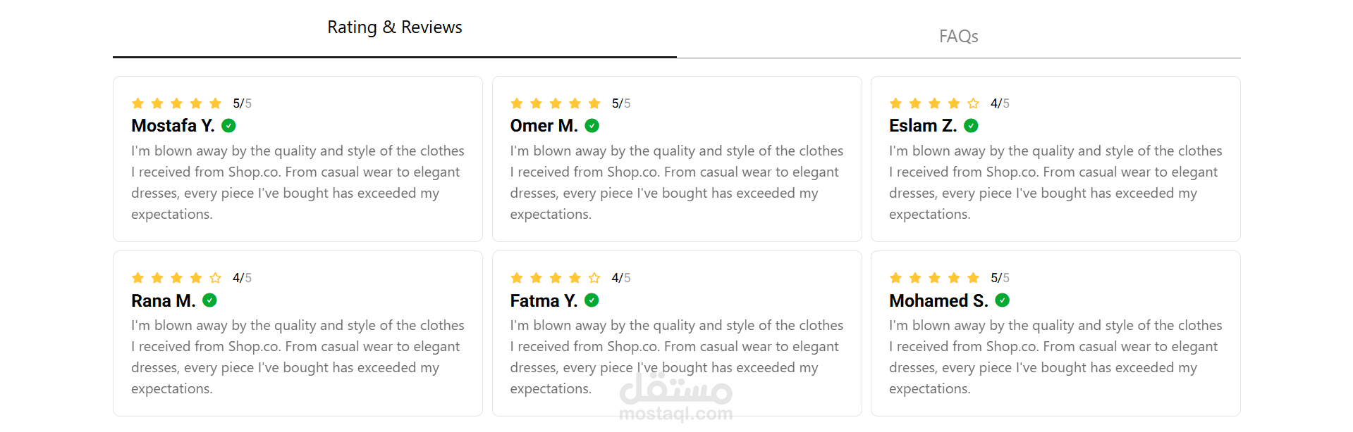The width and height of the screenshot is (1353, 432).
Task: Open reviewer name Mohamed S.
Action: click(938, 300)
